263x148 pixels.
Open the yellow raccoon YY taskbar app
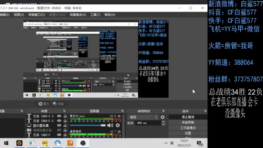click(x=45, y=143)
